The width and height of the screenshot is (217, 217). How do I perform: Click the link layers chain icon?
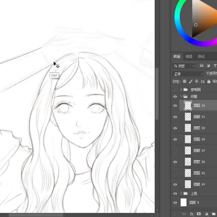184,214
